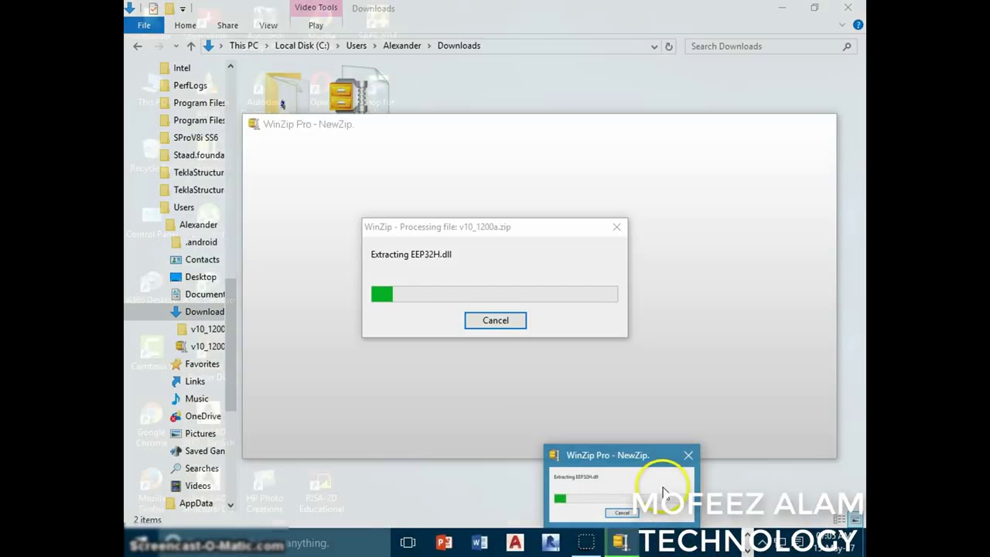Image resolution: width=990 pixels, height=557 pixels.
Task: Select the folder thumbnail in Downloads
Action: pos(282,92)
